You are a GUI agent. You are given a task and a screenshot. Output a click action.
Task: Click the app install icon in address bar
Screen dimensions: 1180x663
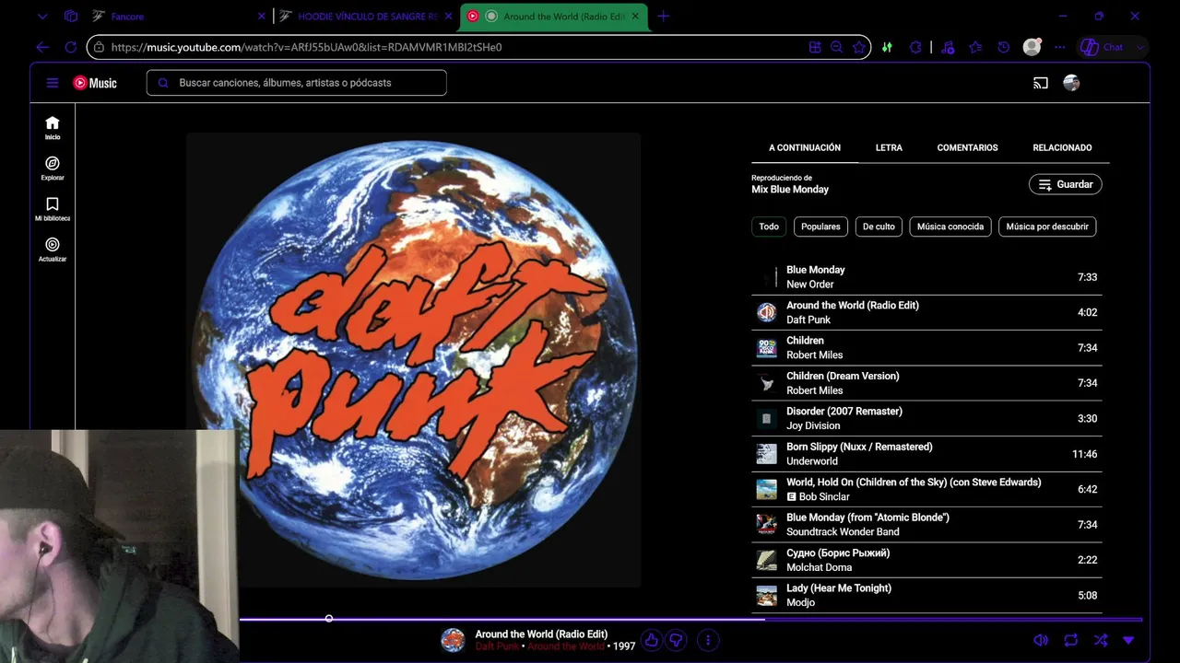tap(815, 47)
